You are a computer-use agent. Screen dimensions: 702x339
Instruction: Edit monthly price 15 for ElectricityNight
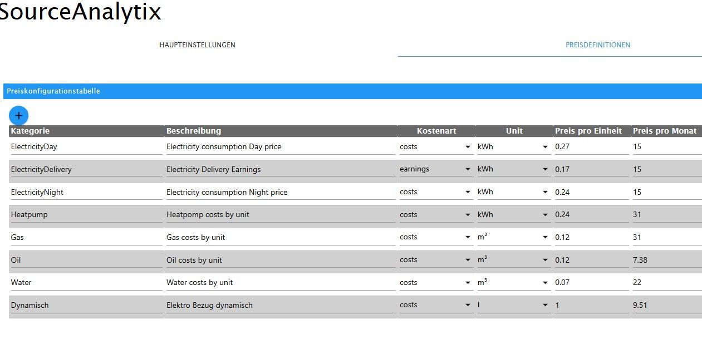click(667, 192)
